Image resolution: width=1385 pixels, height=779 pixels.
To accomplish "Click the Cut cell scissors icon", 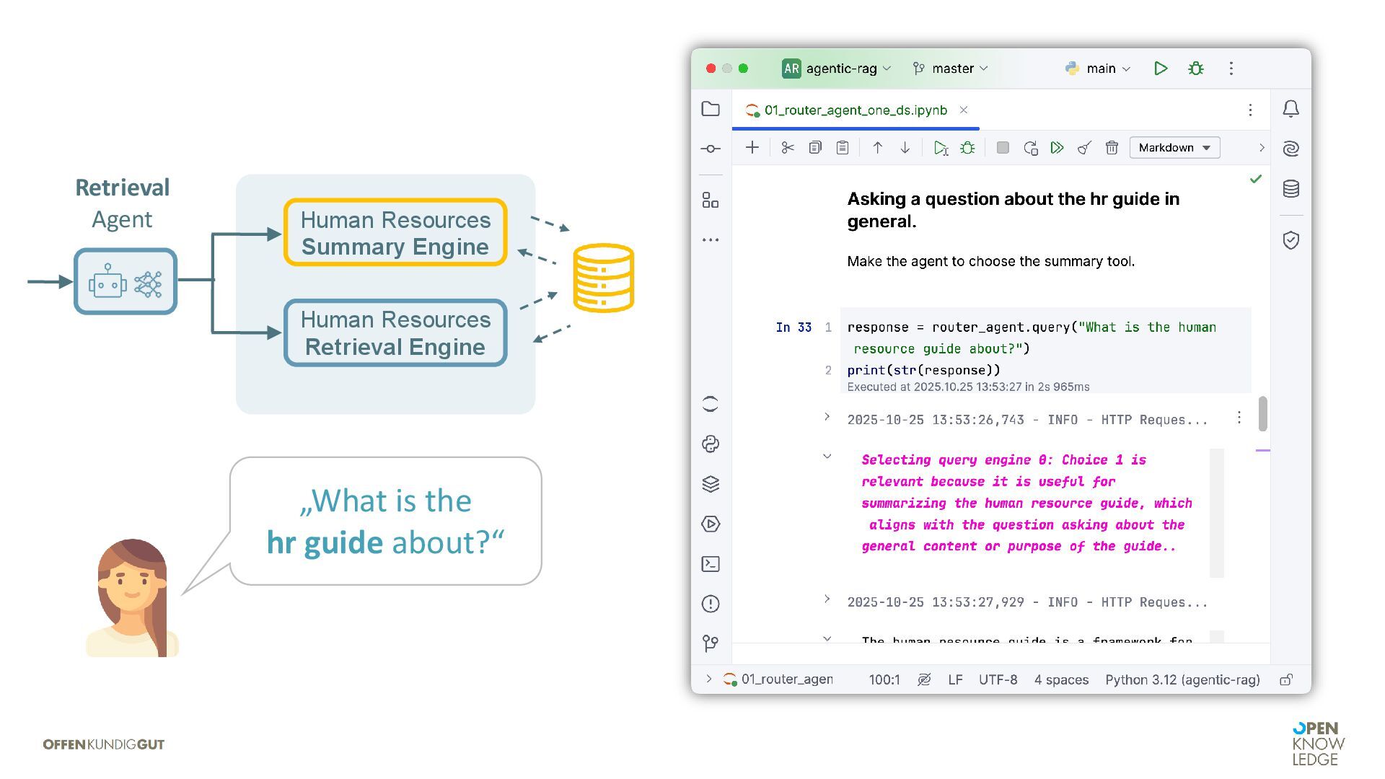I will [x=787, y=148].
